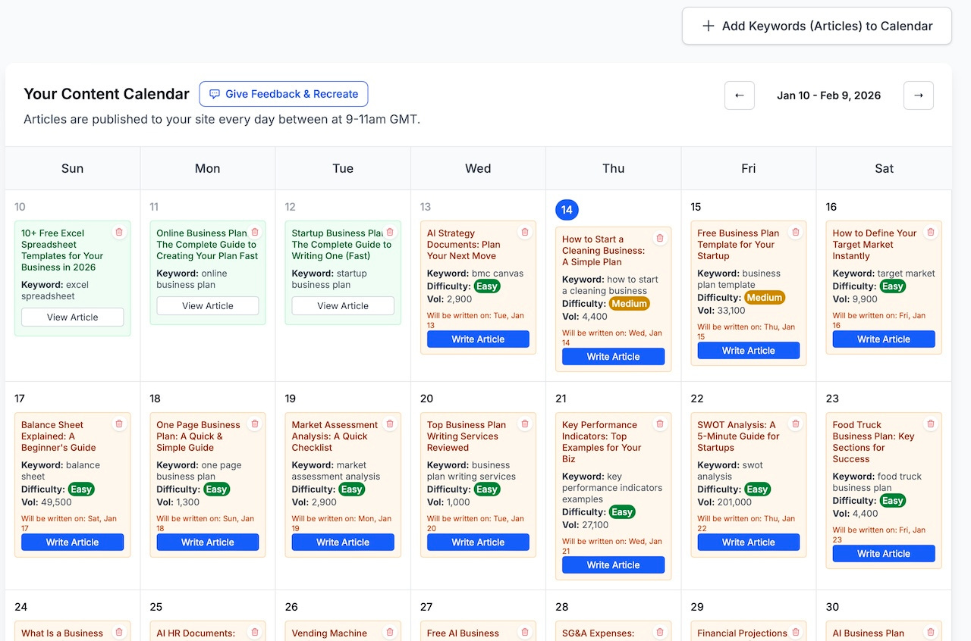Remove AI Strategy Documents card via trash icon

(x=524, y=232)
